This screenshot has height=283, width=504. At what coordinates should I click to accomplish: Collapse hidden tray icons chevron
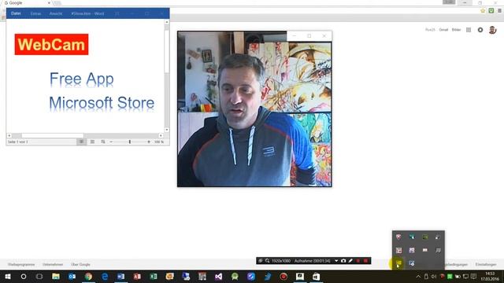(418, 277)
